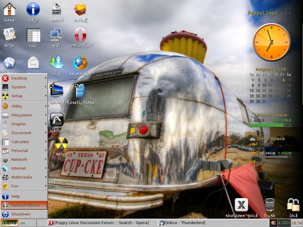The width and height of the screenshot is (303, 227).
Task: Open the Calculate submenu
Action: point(24,142)
